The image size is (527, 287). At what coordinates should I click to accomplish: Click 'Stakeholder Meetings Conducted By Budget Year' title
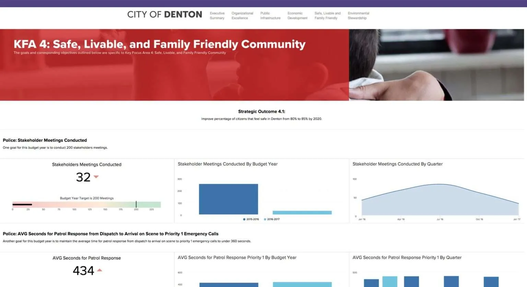228,164
